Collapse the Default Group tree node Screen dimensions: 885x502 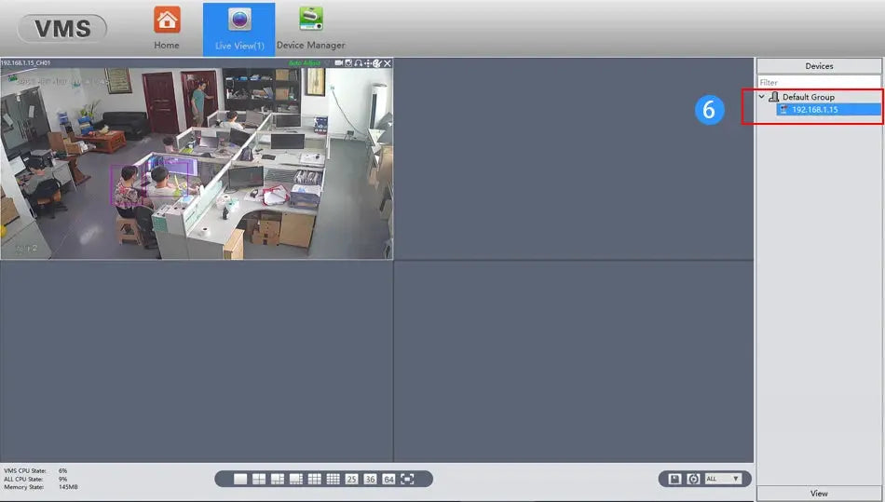point(761,97)
